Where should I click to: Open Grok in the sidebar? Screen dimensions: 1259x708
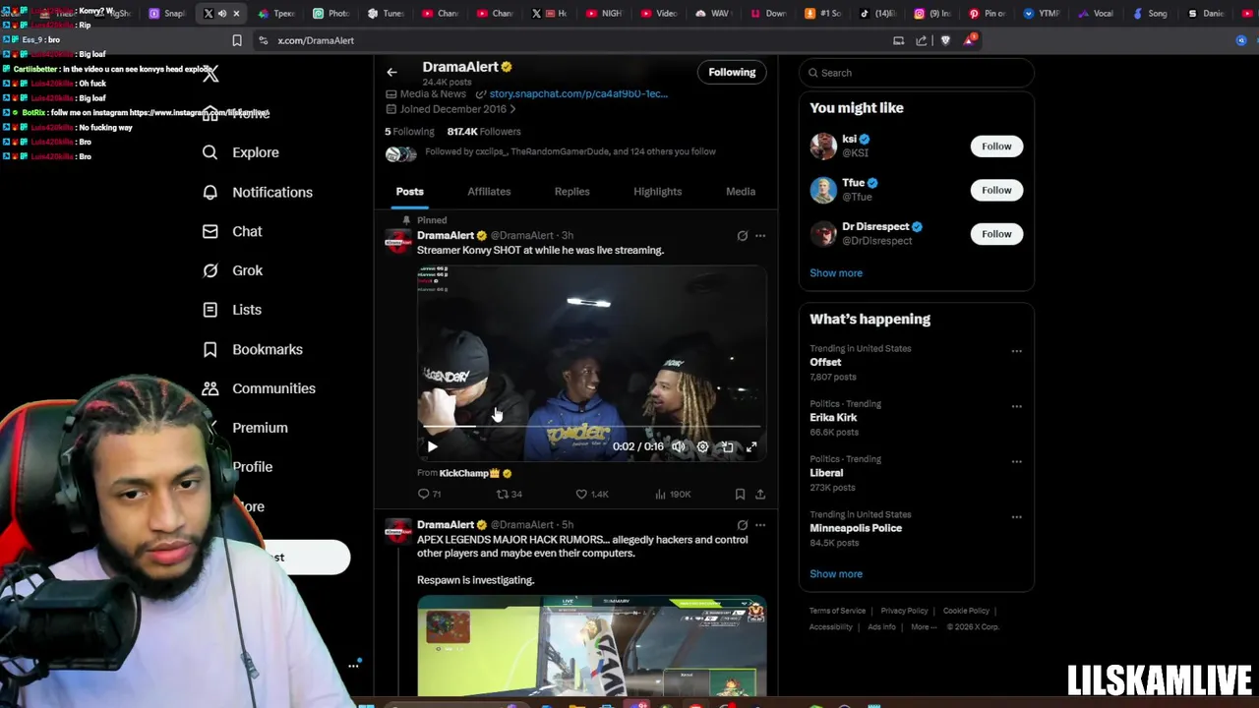pyautogui.click(x=247, y=270)
